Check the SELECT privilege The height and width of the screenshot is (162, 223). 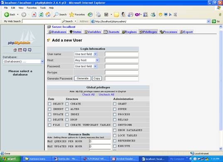coord(49,104)
